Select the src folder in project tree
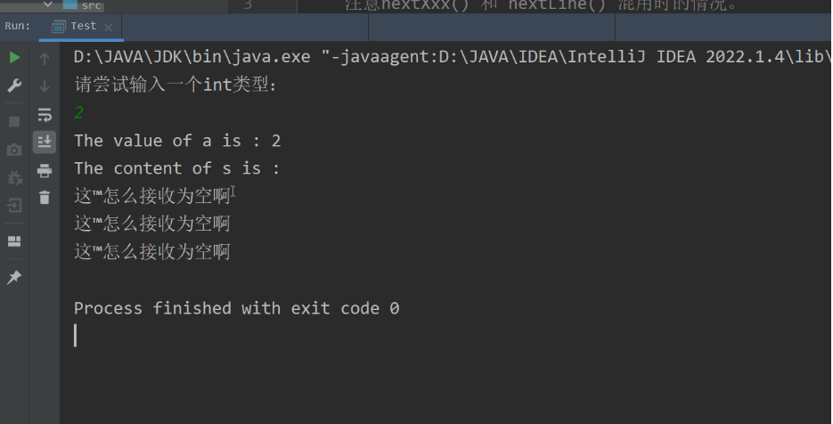The image size is (833, 424). (91, 5)
